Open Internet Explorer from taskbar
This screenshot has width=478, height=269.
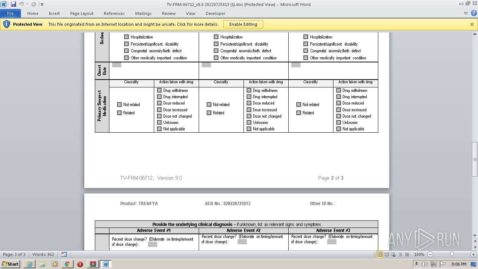click(x=30, y=264)
